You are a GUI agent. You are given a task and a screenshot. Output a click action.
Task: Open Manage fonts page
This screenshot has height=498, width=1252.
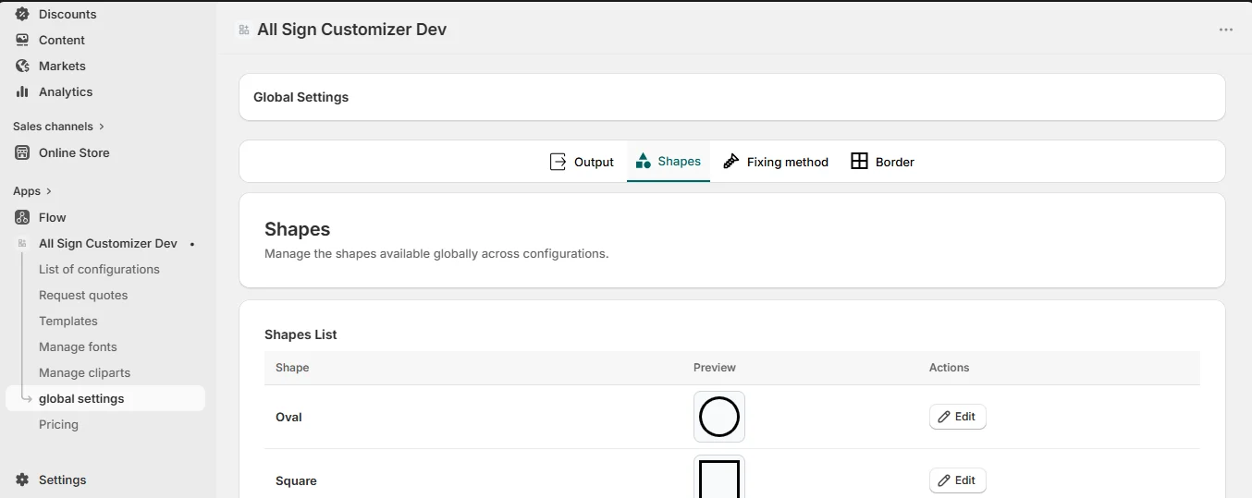tap(78, 346)
